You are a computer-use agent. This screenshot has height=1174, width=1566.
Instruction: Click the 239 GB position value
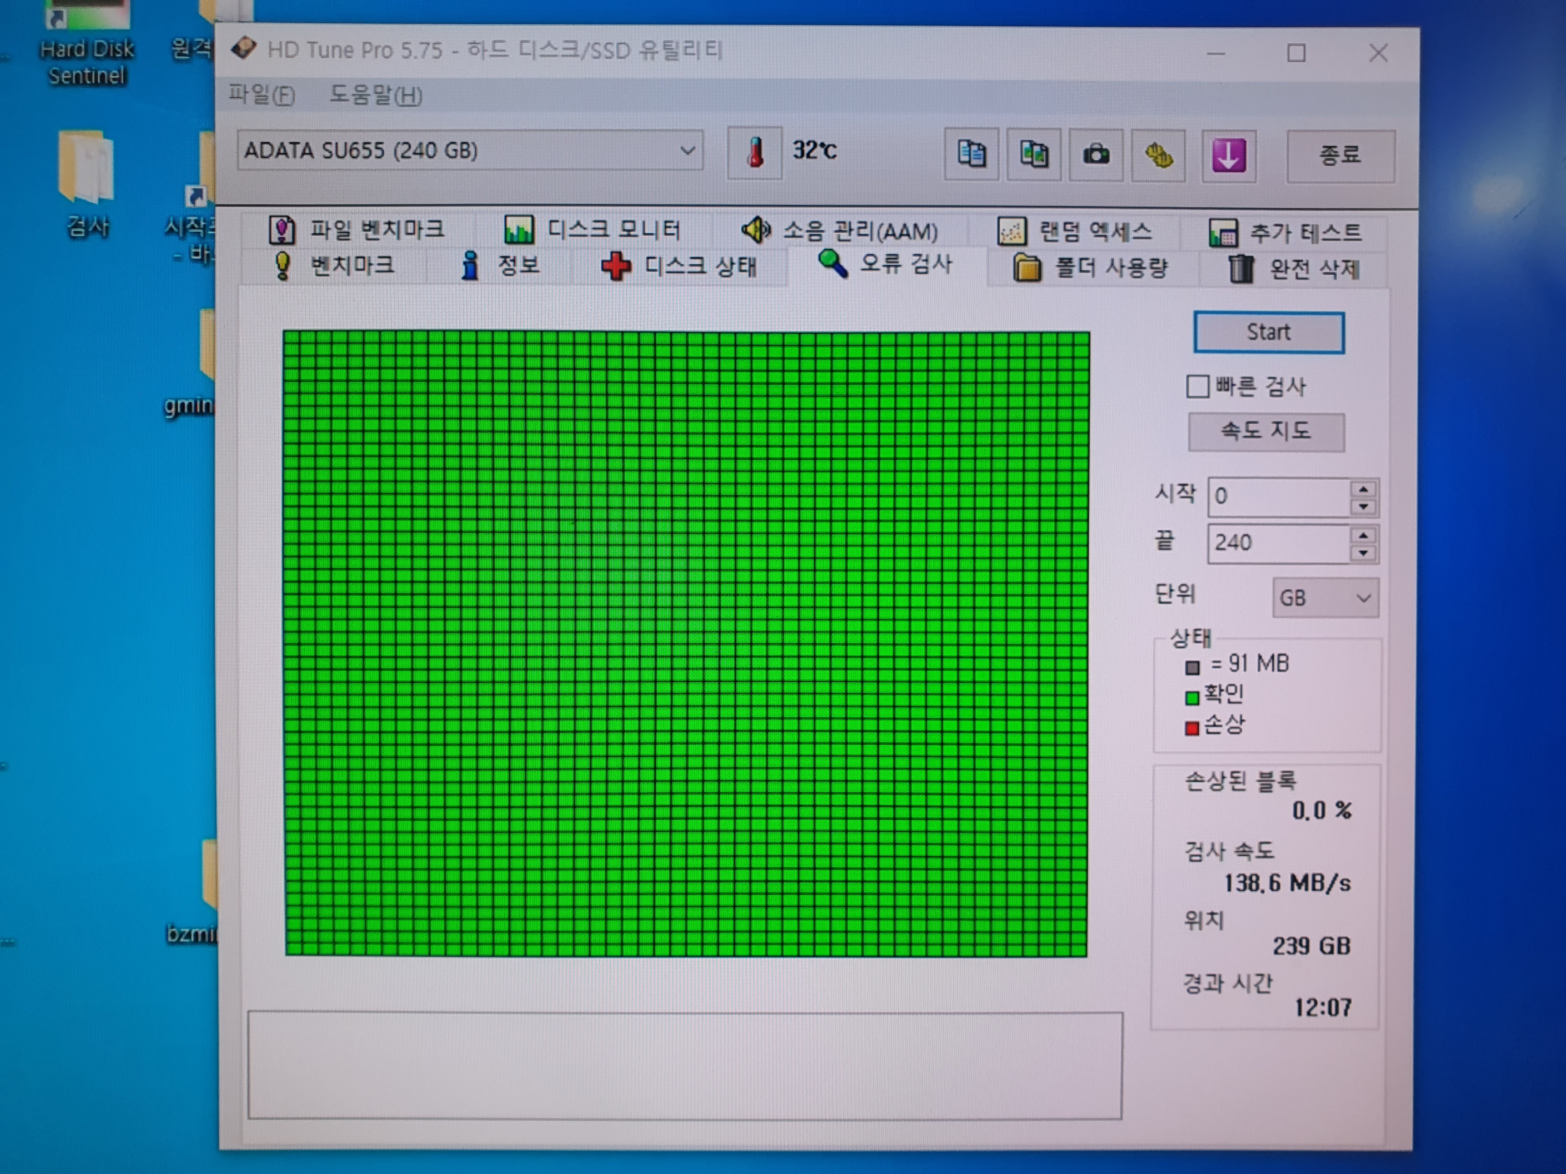click(1311, 946)
